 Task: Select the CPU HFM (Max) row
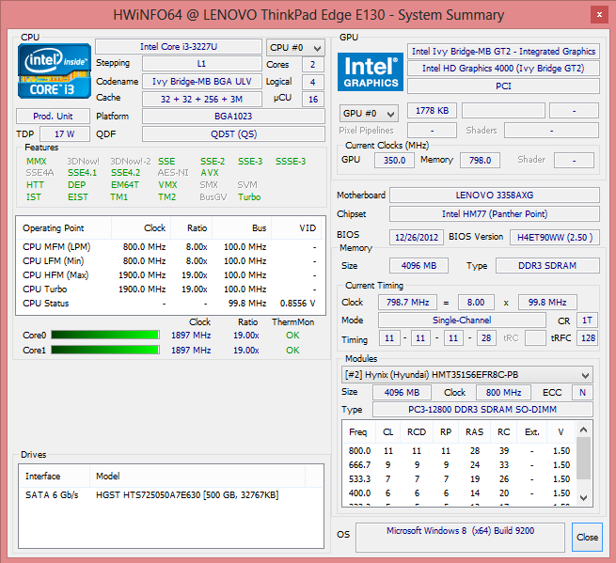coord(171,275)
